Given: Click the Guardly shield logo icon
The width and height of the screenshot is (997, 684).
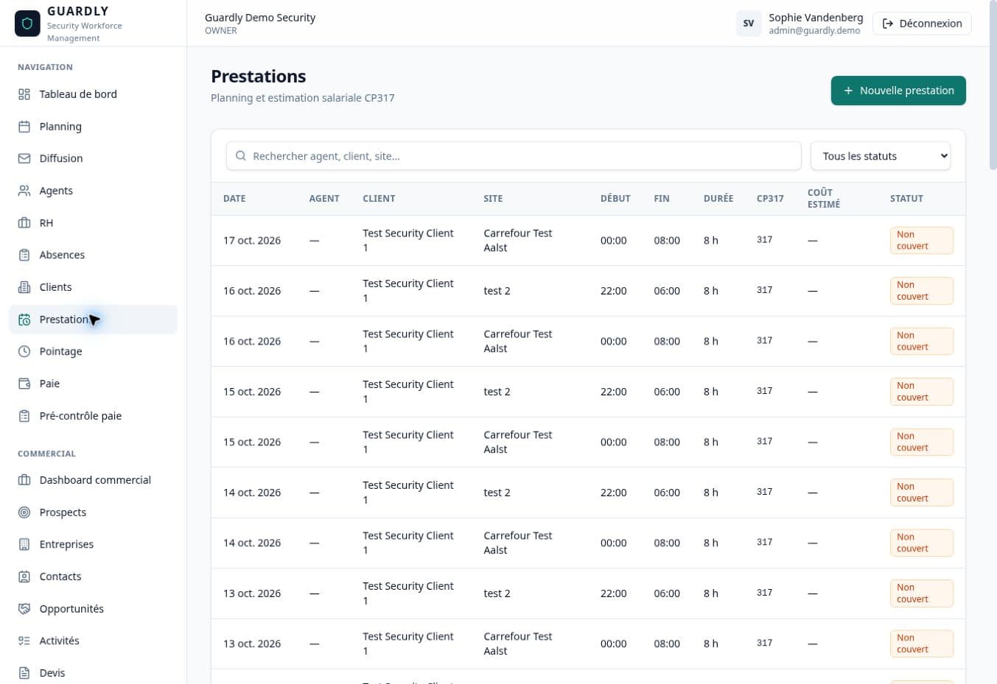Looking at the screenshot, I should pos(27,24).
